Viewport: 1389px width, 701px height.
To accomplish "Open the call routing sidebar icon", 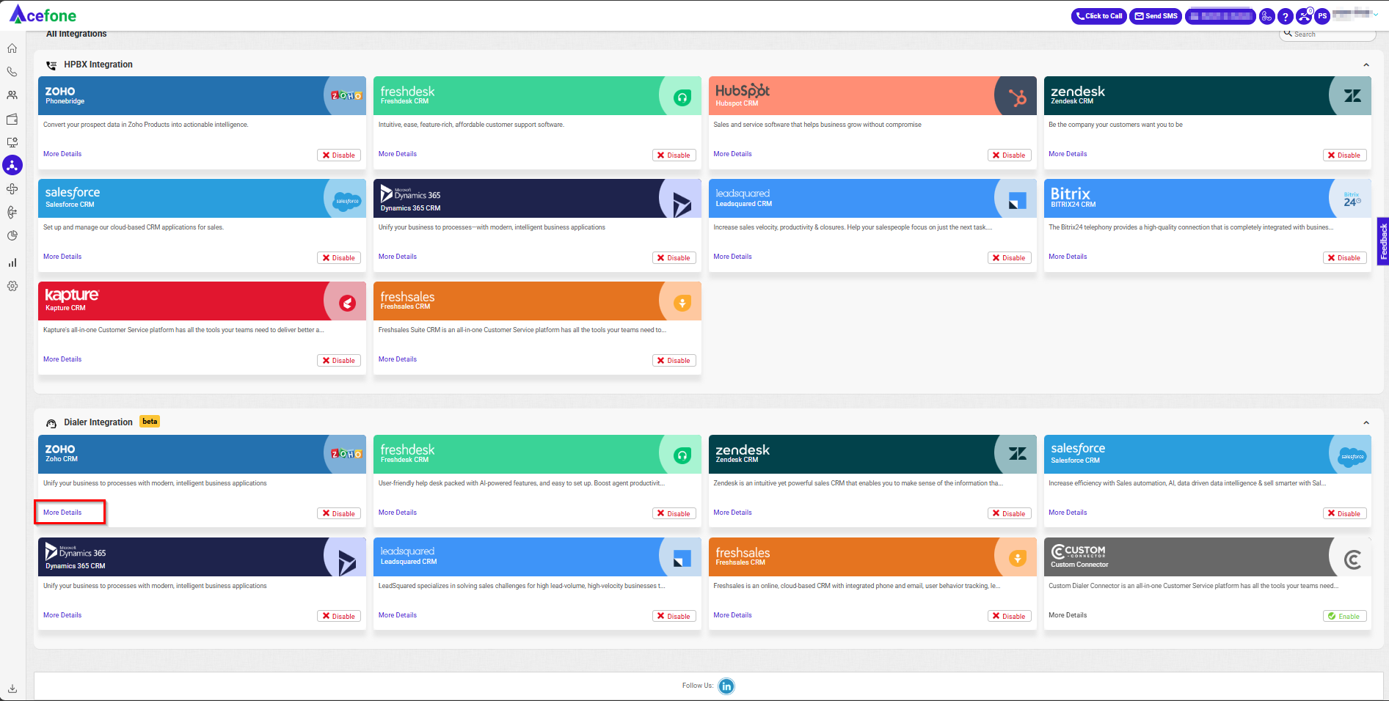I will click(x=12, y=213).
